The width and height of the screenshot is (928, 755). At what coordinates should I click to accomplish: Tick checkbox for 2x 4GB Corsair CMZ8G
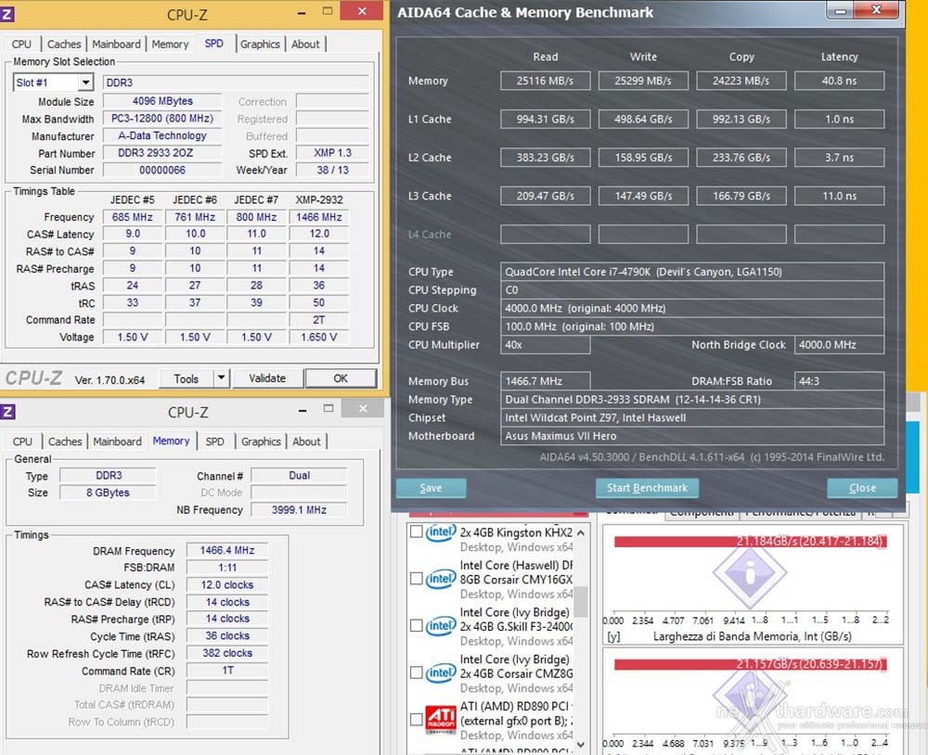coord(416,672)
